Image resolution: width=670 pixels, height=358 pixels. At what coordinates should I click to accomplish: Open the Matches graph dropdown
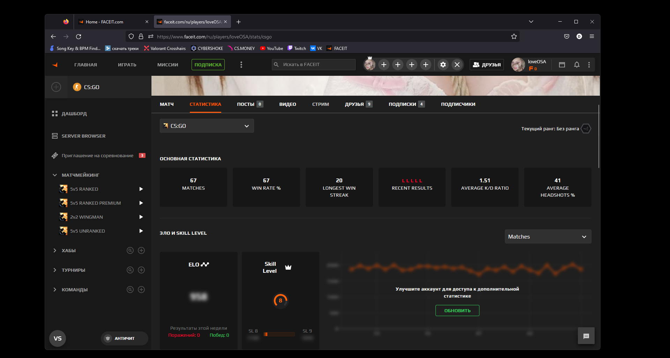click(548, 236)
